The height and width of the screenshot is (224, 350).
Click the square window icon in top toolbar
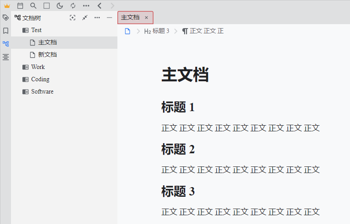pyautogui.click(x=47, y=6)
